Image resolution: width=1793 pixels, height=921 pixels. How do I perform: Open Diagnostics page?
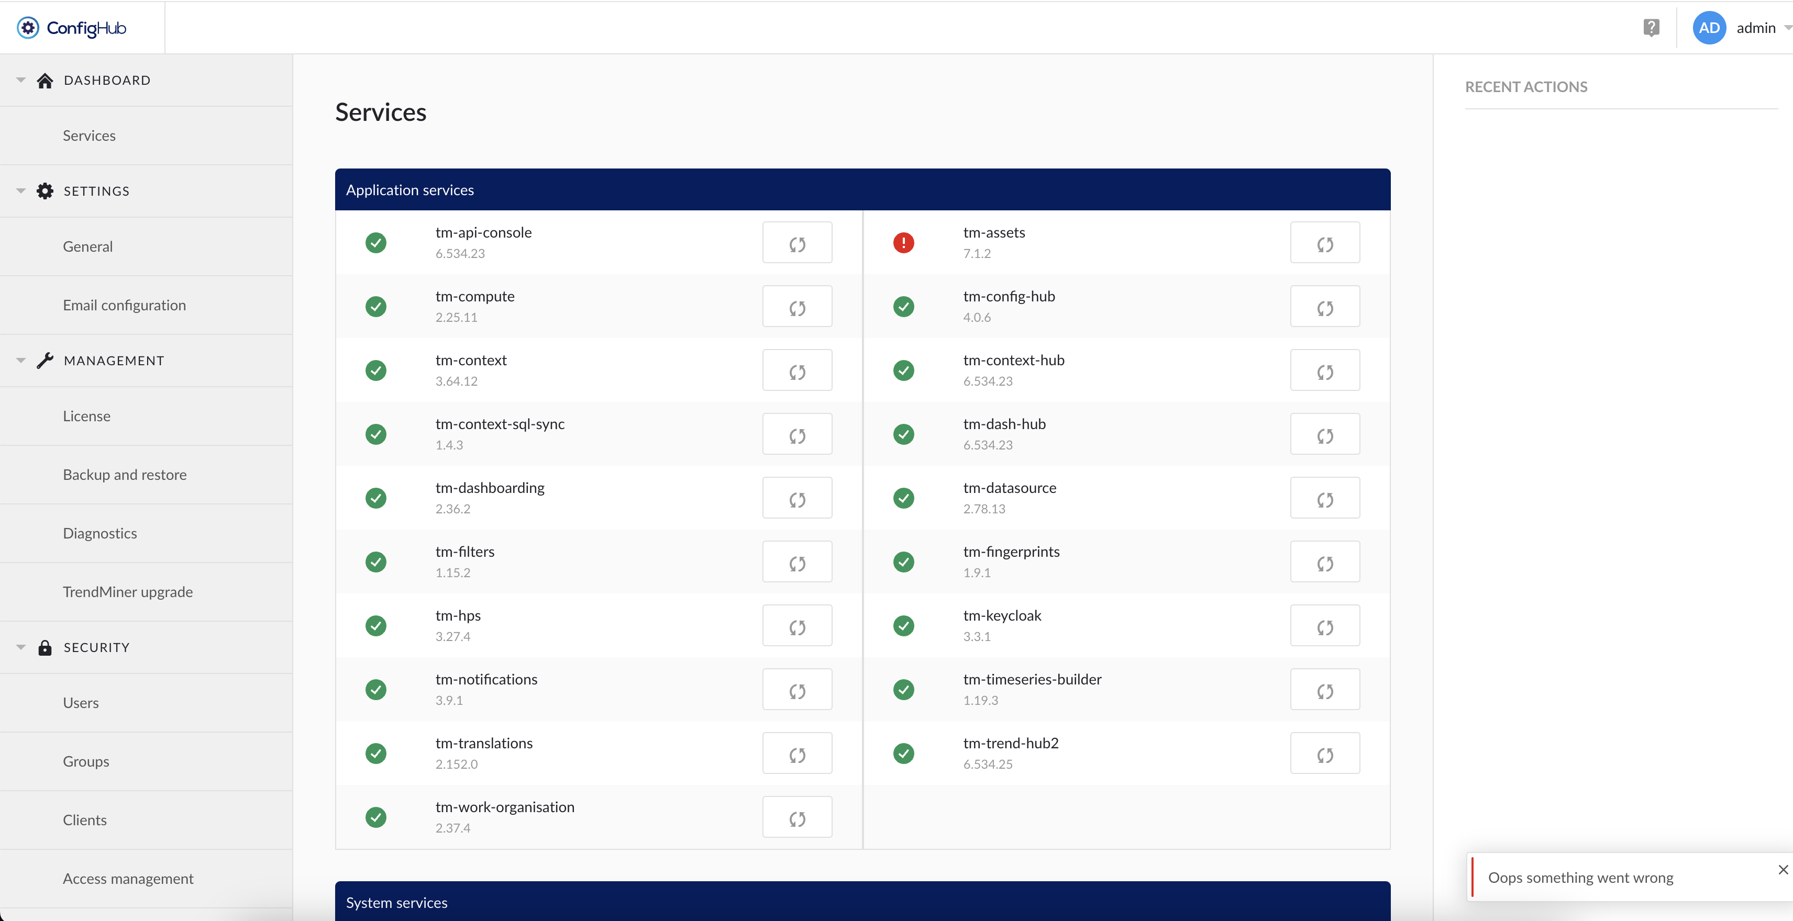click(146, 534)
